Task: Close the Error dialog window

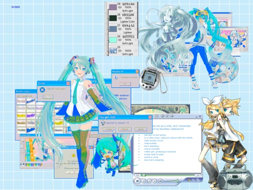Action: point(68,84)
